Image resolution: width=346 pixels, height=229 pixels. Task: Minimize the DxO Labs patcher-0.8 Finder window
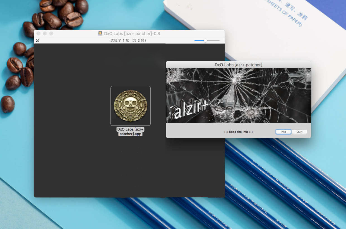pos(45,33)
